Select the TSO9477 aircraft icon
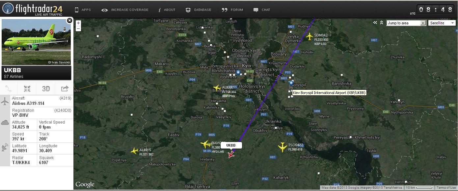 pos(282,147)
